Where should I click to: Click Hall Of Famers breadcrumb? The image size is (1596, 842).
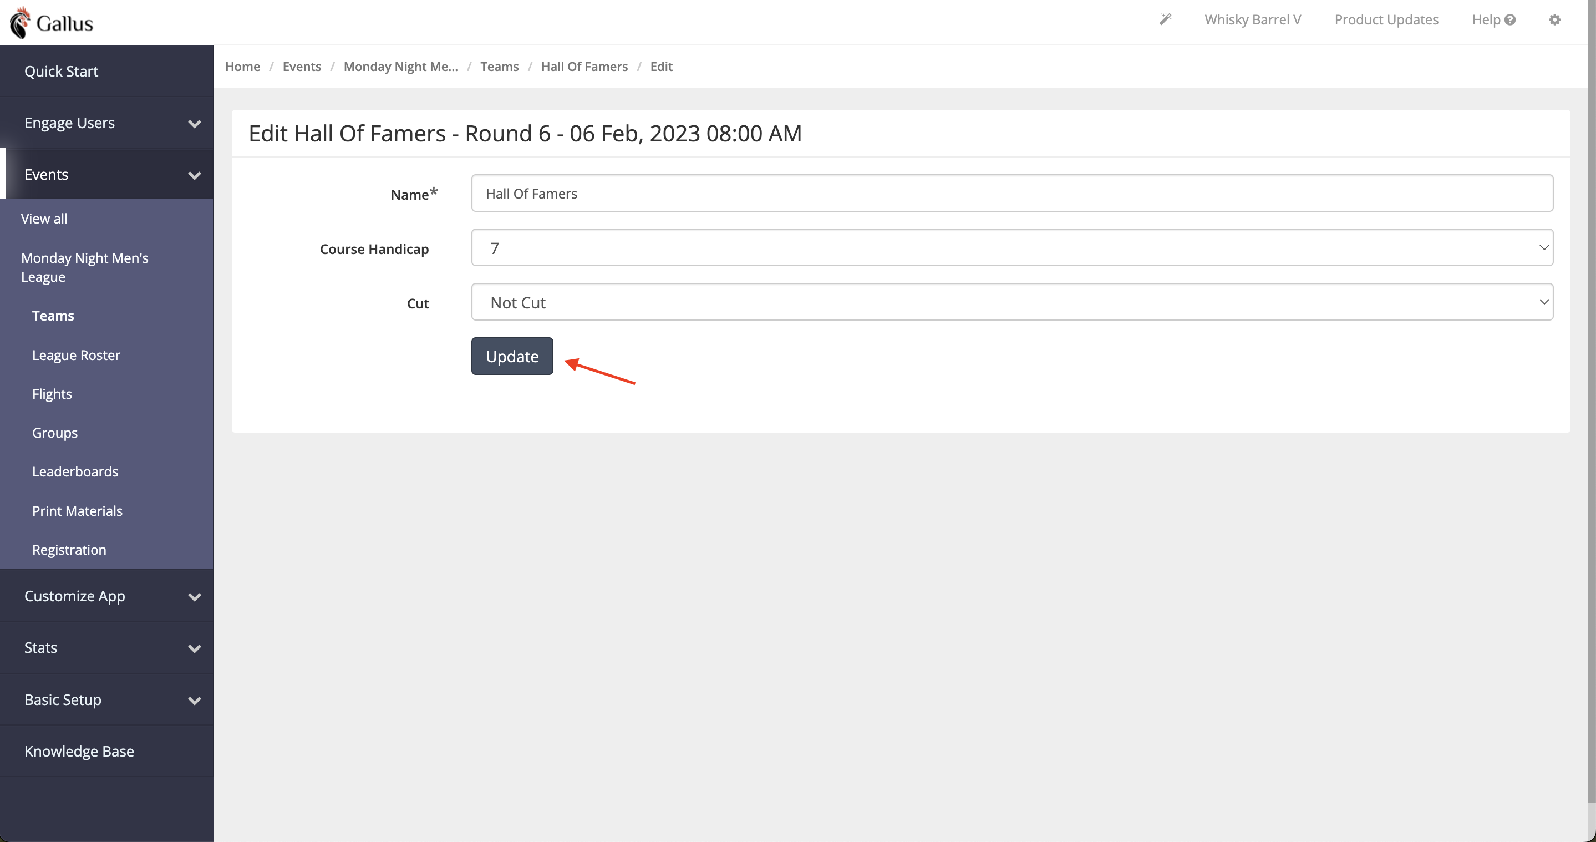(584, 67)
